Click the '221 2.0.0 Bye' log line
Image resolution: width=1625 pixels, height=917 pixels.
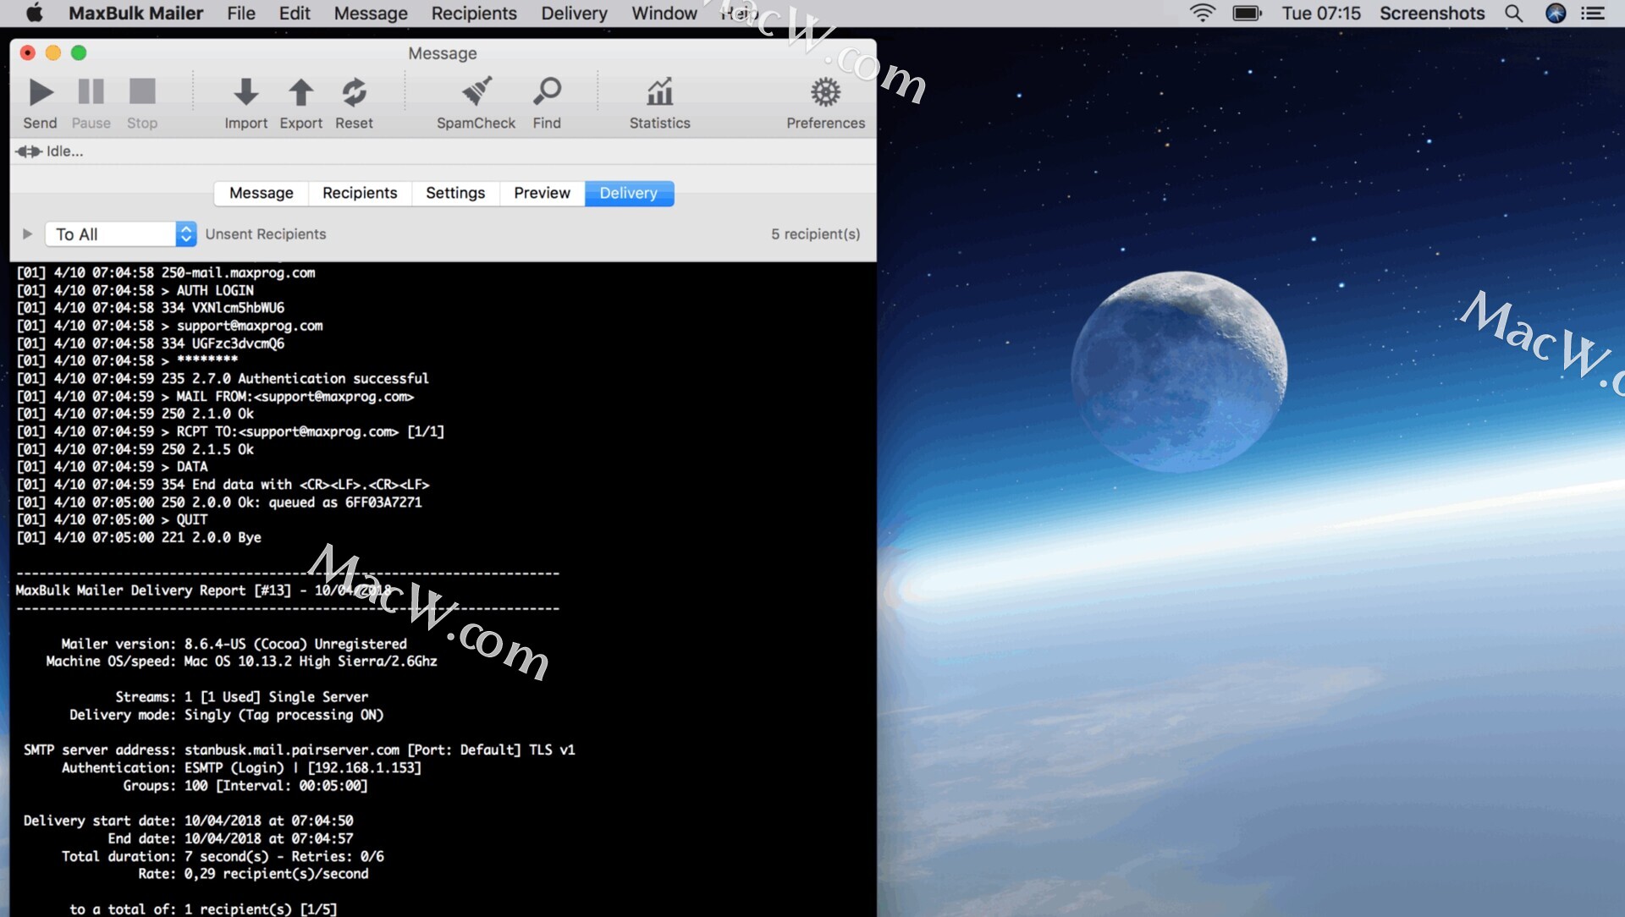click(x=139, y=537)
